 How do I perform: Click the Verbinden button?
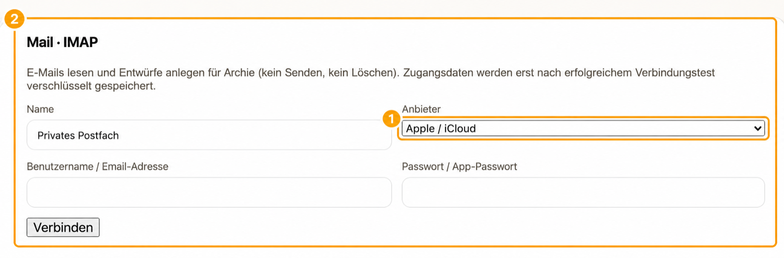63,227
